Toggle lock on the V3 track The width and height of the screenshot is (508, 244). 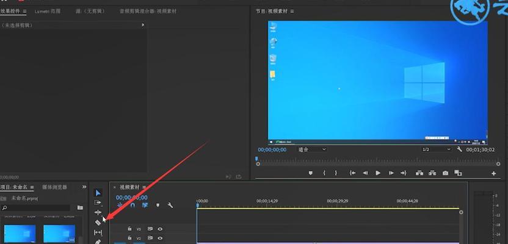[129, 229]
